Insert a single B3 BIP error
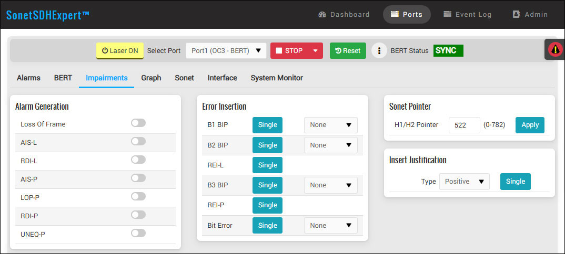Screen dimensions: 565x254 click(x=267, y=185)
